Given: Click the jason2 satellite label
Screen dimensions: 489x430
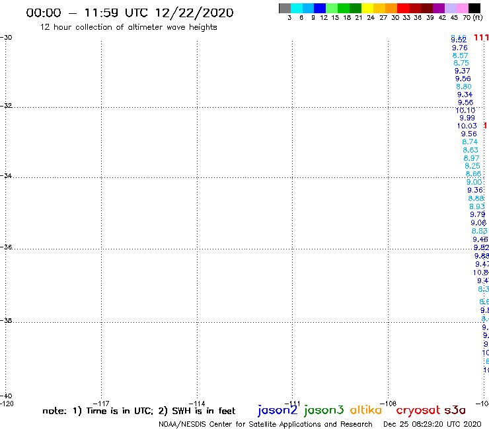Looking at the screenshot, I should click(278, 410).
